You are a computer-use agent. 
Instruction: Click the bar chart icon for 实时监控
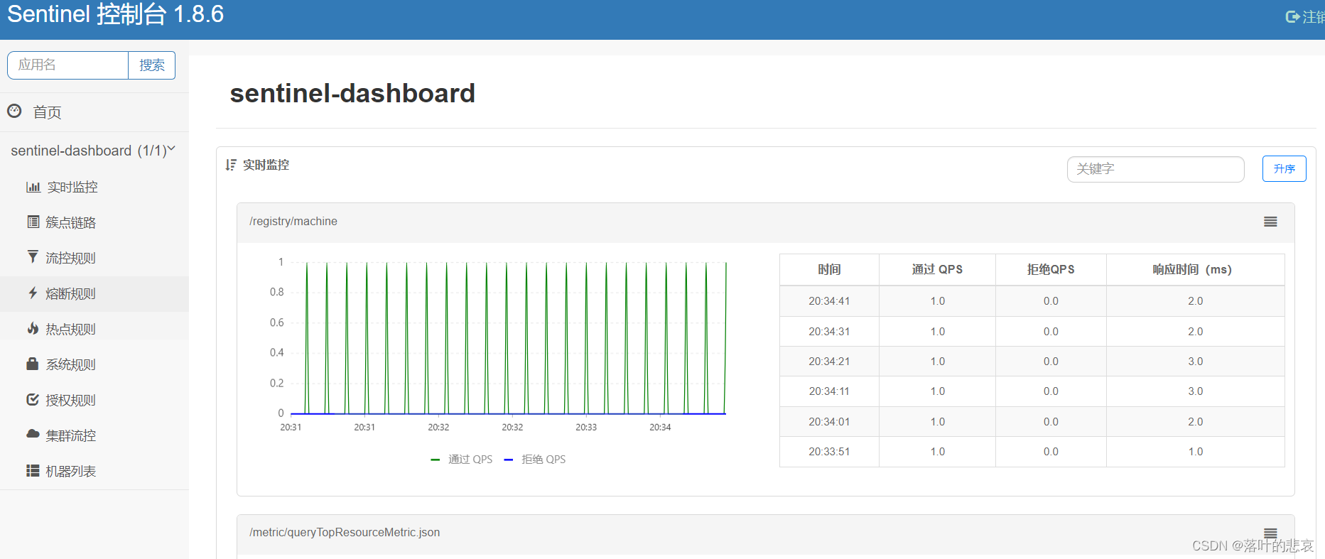33,187
